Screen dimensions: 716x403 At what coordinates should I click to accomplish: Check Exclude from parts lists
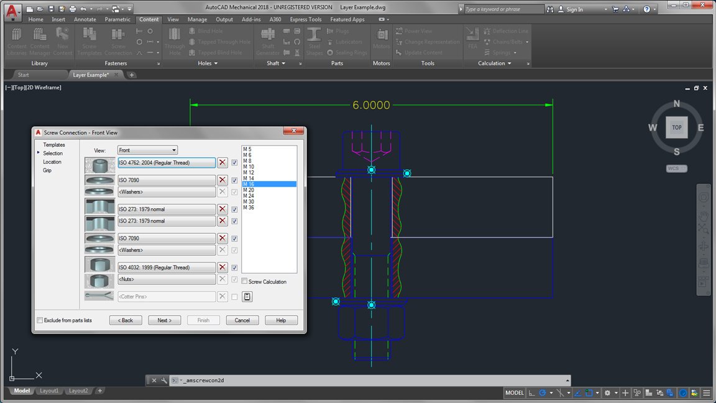coord(41,320)
